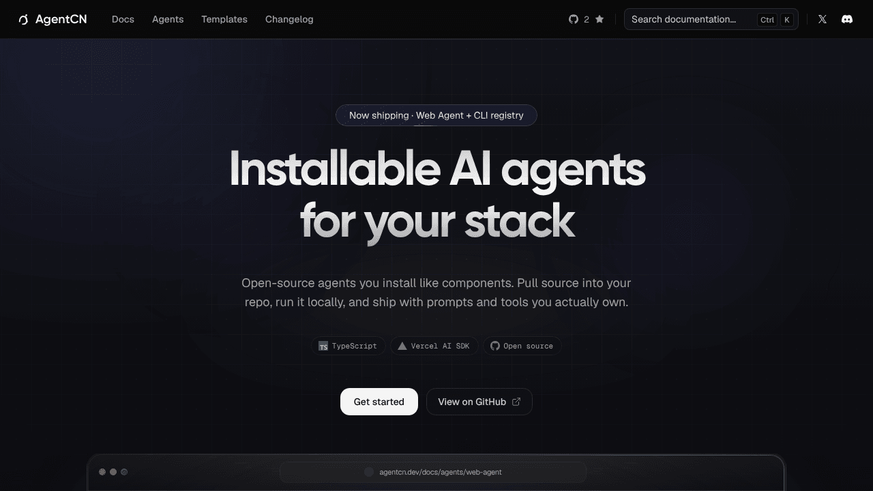Open the Agents nav item
Image resolution: width=873 pixels, height=491 pixels.
(x=168, y=19)
